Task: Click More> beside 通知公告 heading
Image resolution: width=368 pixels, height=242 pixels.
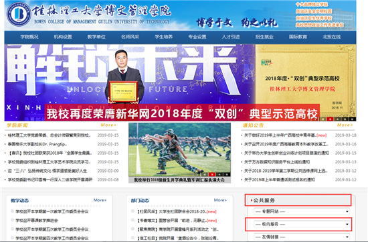Action: click(345, 125)
